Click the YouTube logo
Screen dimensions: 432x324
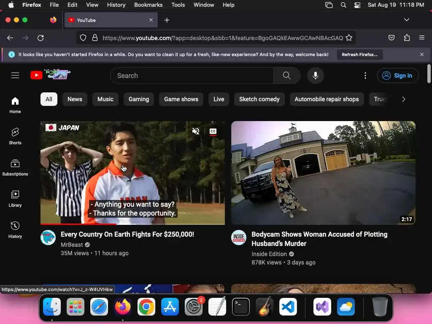point(51,75)
